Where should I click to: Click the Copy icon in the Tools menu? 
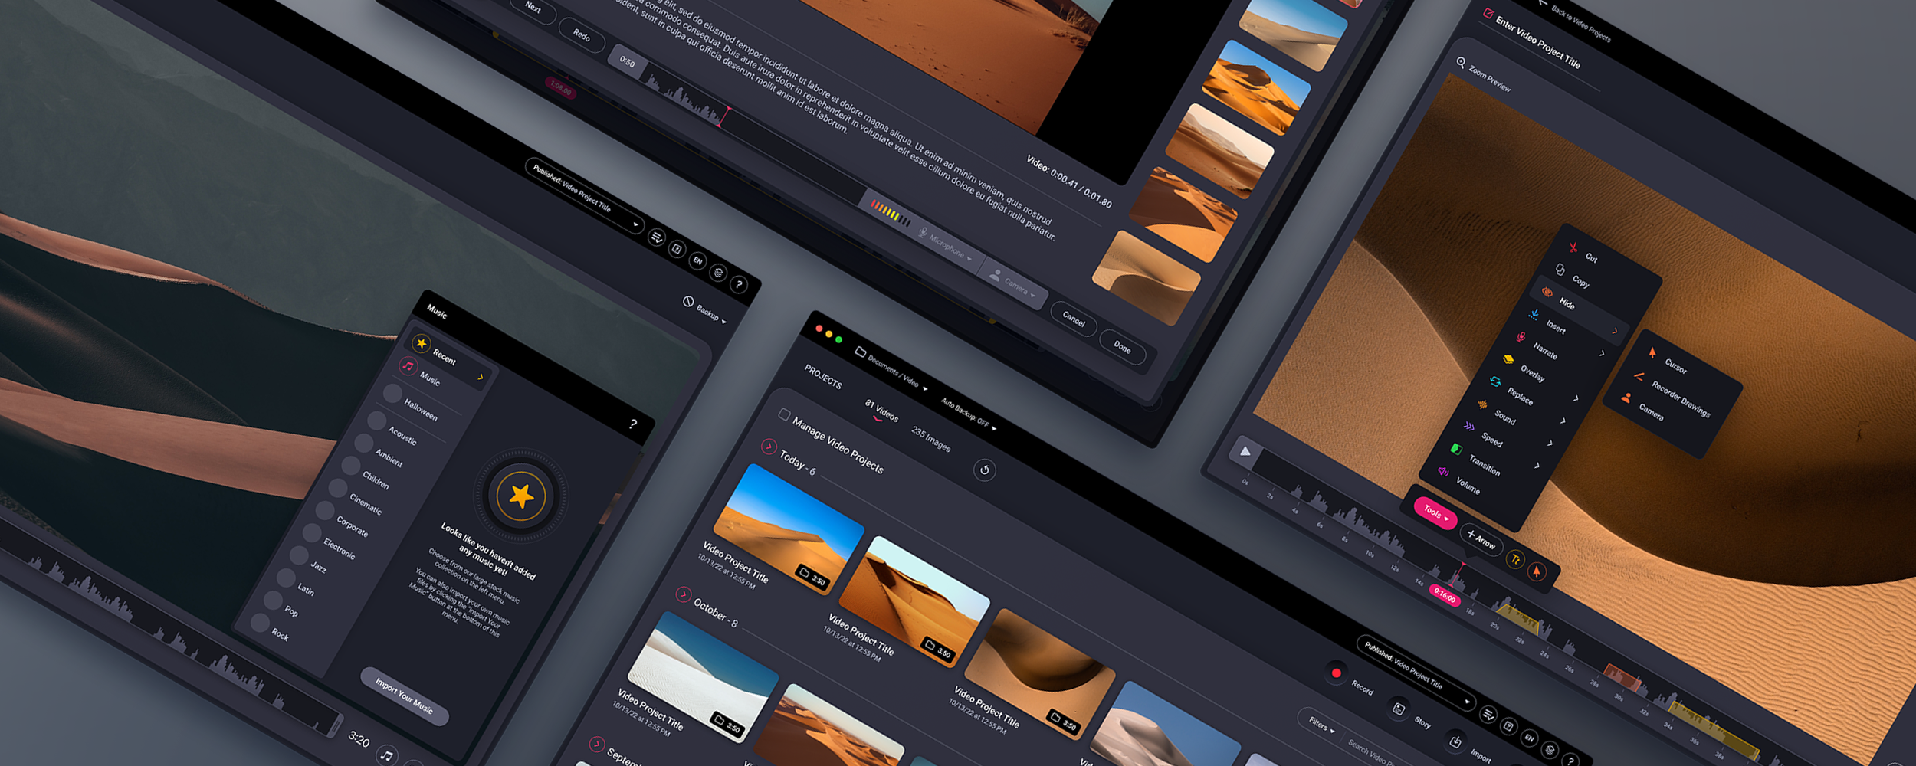pyautogui.click(x=1560, y=270)
